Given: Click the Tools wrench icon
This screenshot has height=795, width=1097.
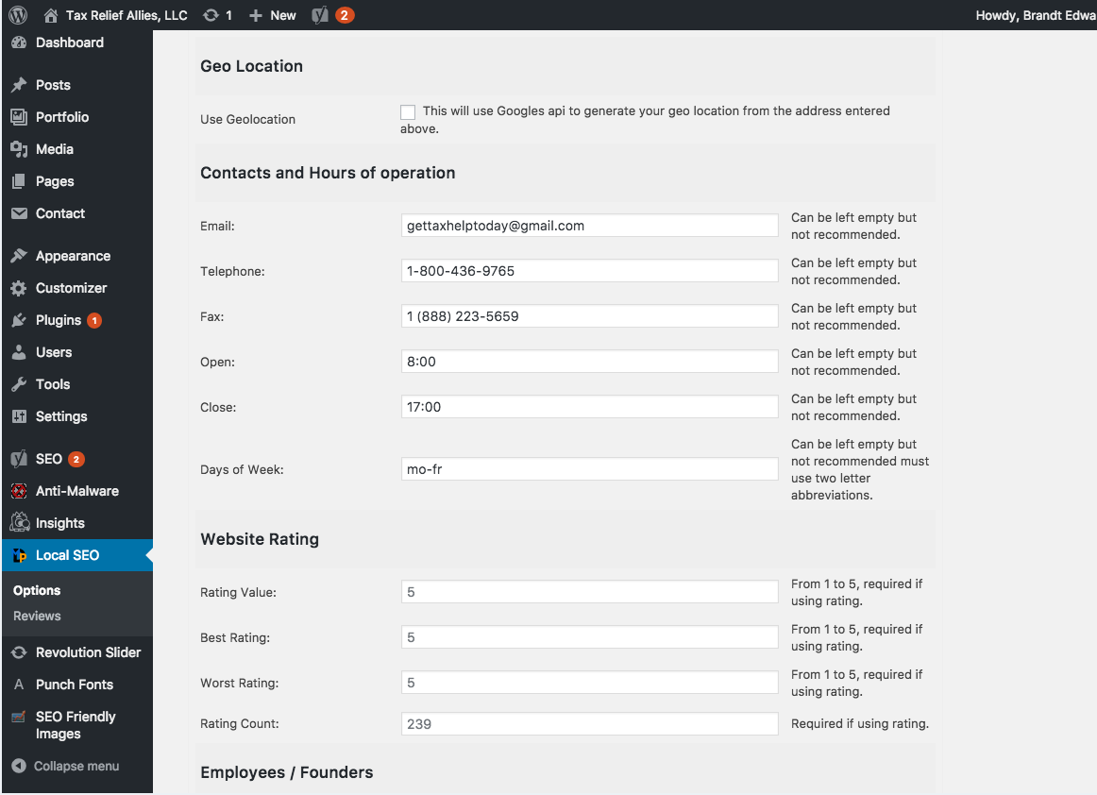Looking at the screenshot, I should 19,384.
